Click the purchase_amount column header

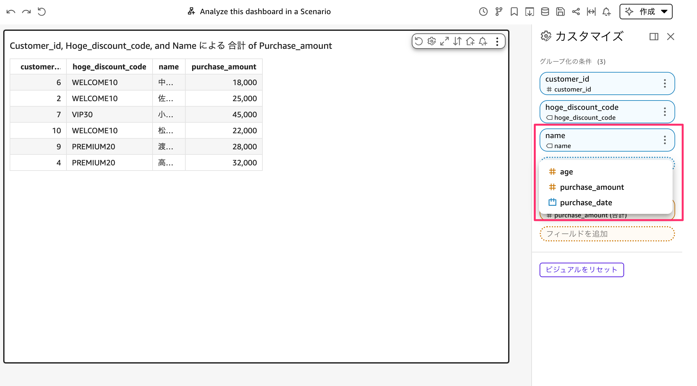(224, 67)
